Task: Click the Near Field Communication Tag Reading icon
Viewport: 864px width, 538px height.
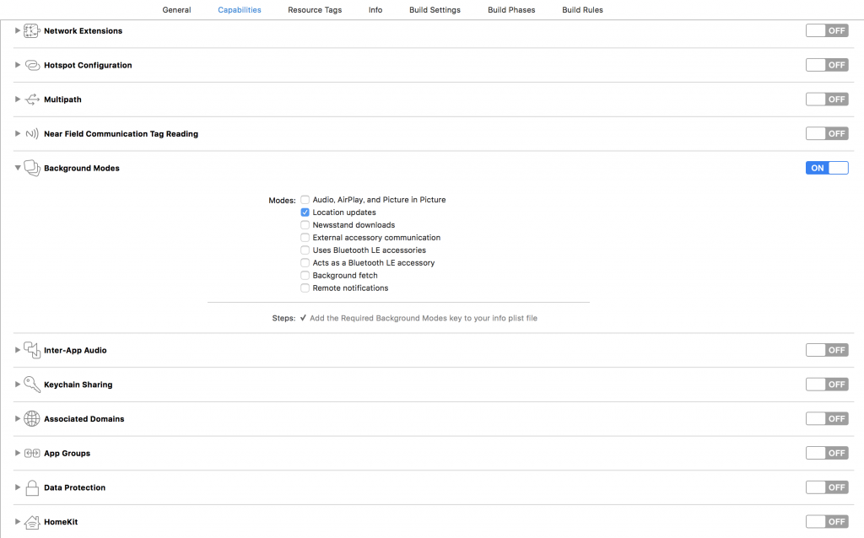Action: [x=31, y=132]
